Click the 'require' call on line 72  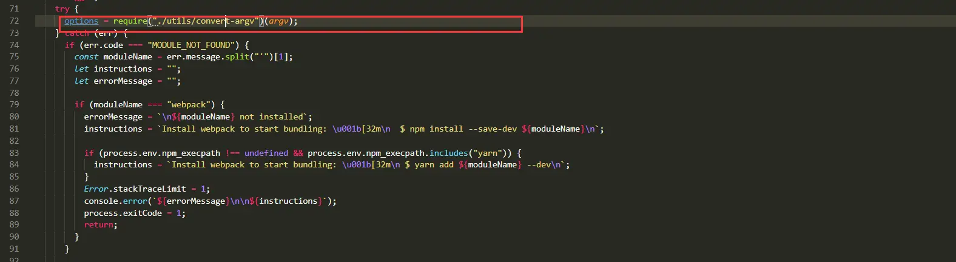tap(130, 21)
